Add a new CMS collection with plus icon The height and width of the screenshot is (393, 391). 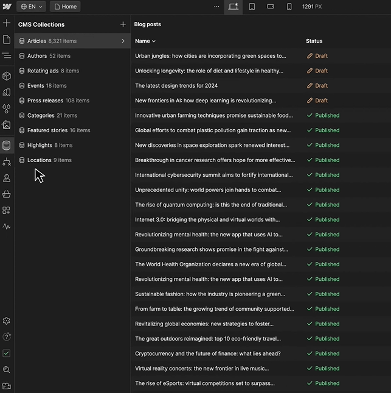click(x=123, y=24)
